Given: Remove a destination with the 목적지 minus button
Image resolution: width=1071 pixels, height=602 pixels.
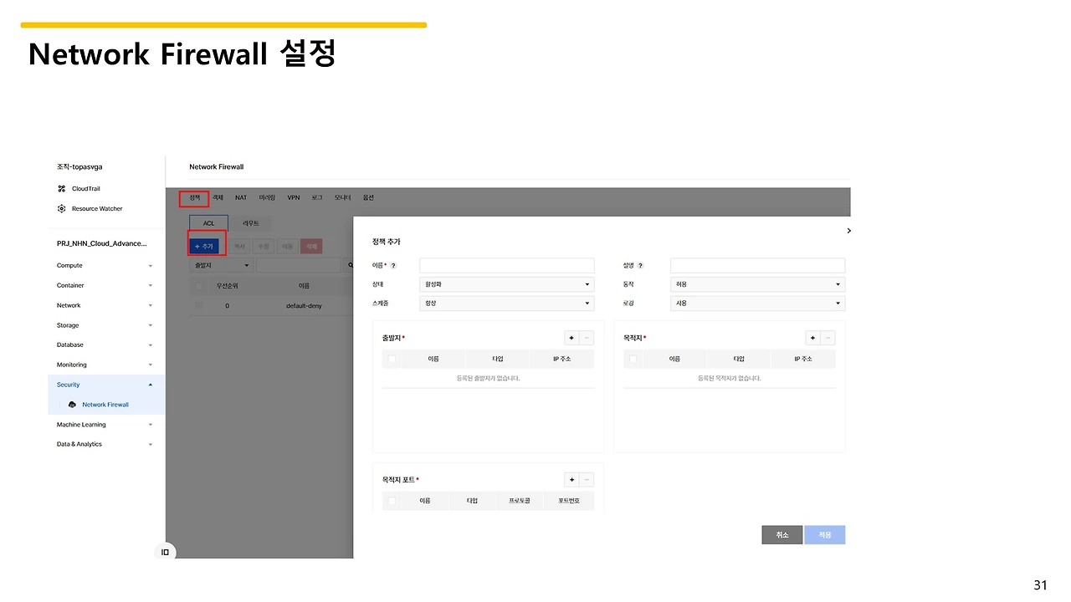Looking at the screenshot, I should pos(828,338).
